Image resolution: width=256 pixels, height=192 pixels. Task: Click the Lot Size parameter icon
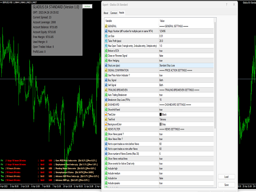pyautogui.click(x=106, y=36)
